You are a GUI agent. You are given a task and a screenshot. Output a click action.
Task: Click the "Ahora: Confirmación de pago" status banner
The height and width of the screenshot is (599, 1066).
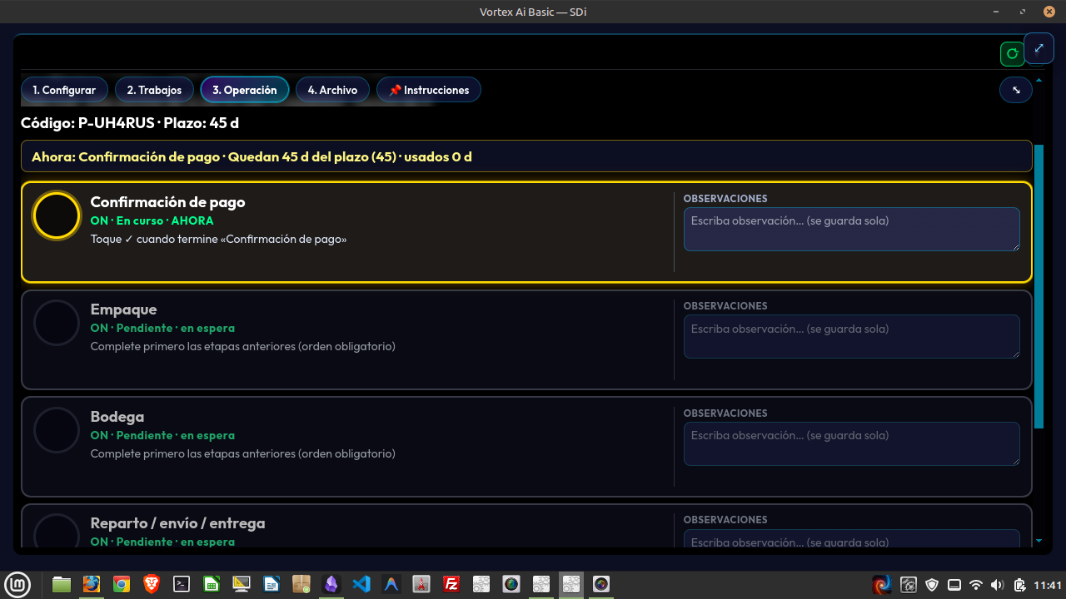coord(526,156)
